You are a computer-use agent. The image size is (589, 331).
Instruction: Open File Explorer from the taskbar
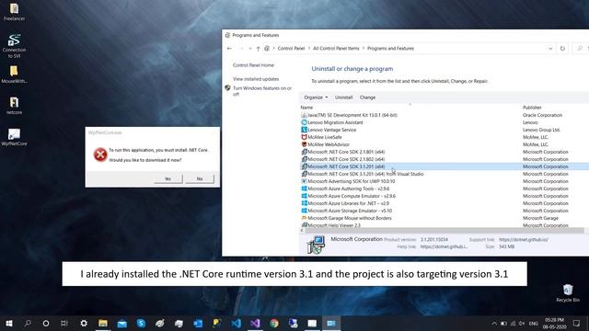pos(103,323)
